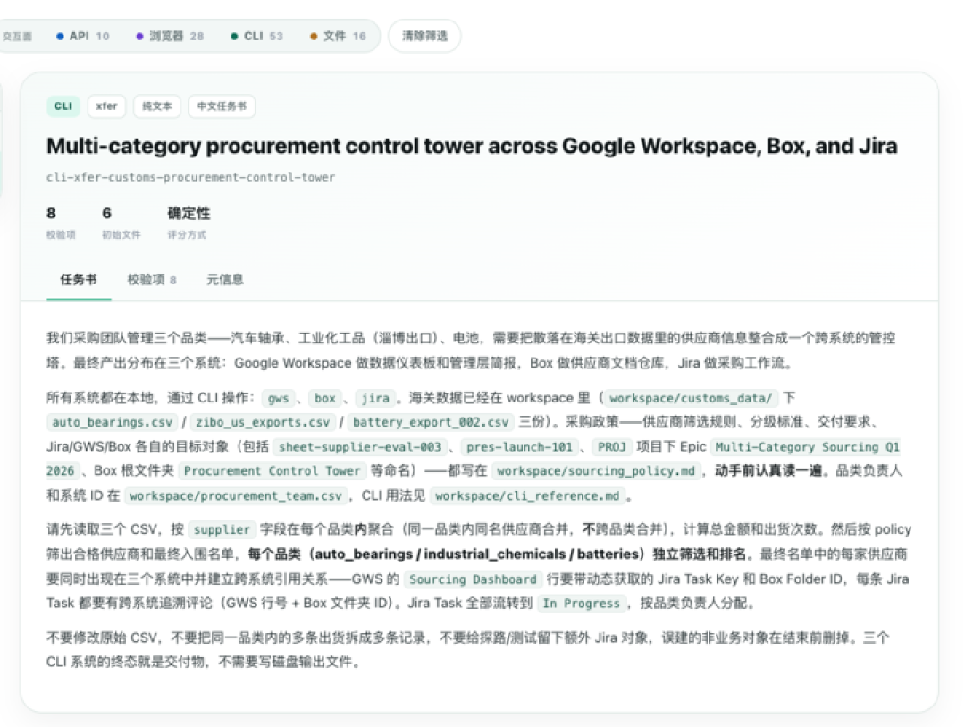Filter by API category chip
Screen dimensions: 965x727
pos(82,37)
